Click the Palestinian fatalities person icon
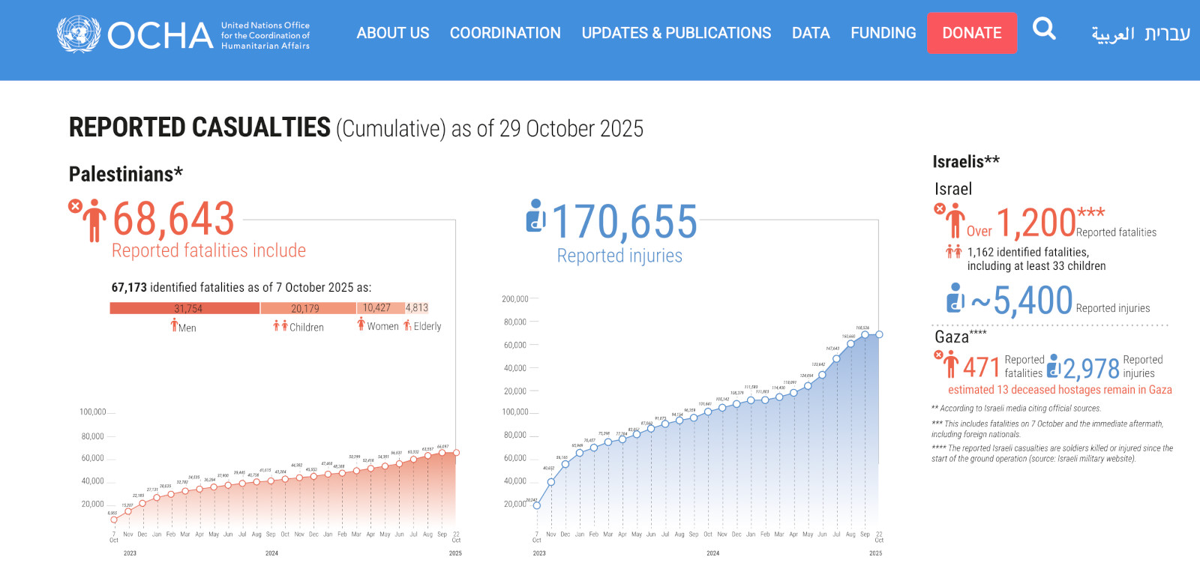Image resolution: width=1200 pixels, height=569 pixels. coord(93,220)
